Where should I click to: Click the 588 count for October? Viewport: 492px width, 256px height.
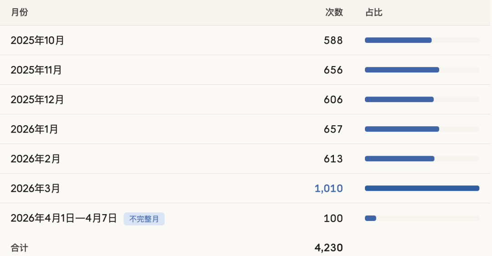333,41
